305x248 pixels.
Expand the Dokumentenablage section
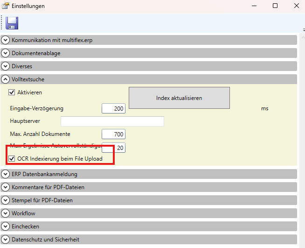[x=6, y=53]
